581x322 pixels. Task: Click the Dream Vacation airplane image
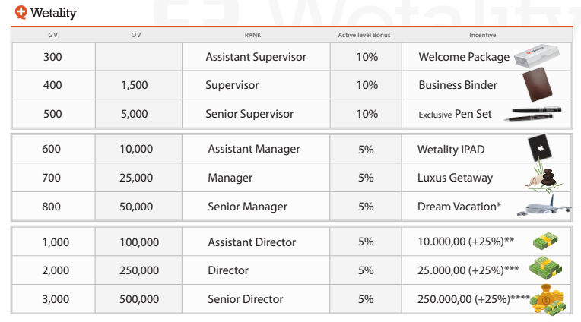542,207
